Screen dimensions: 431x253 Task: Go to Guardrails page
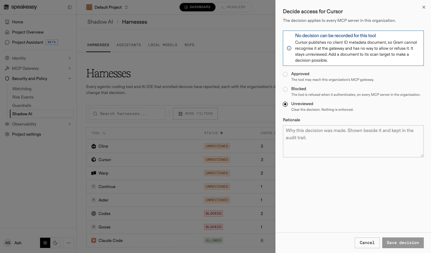pos(22,105)
